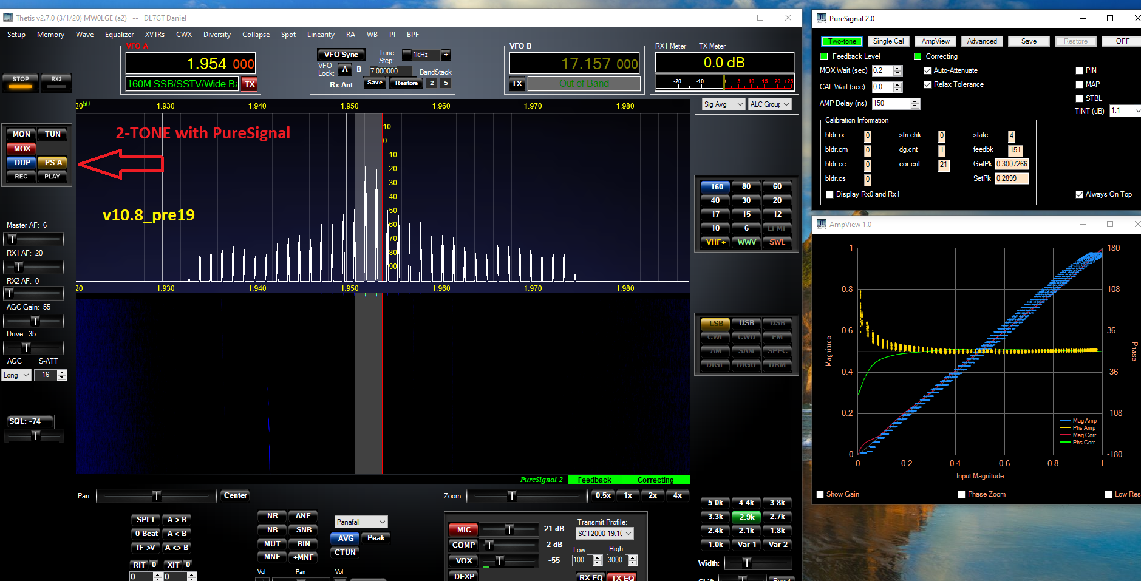Screen dimensions: 1141x581
Task: Toggle the DUP duplex button
Action: (22, 163)
